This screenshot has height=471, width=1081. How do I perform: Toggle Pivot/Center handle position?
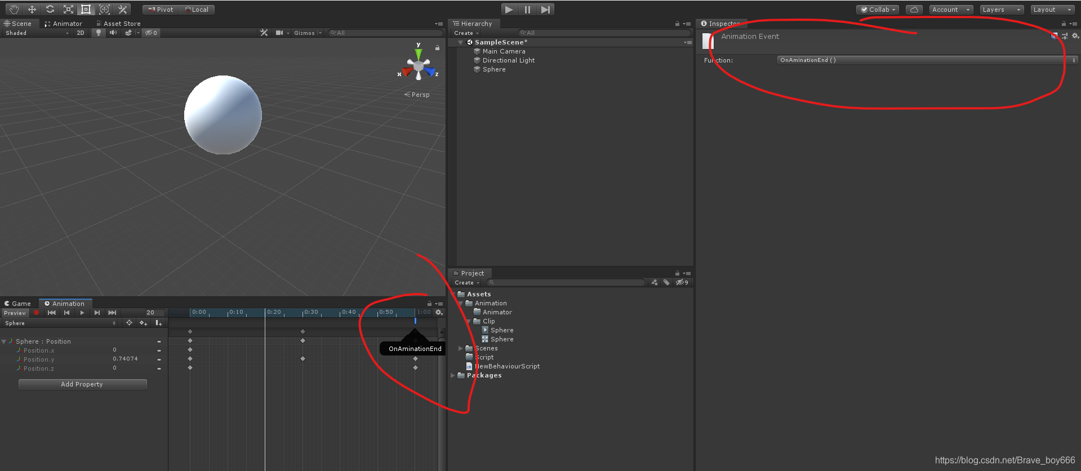tap(161, 10)
